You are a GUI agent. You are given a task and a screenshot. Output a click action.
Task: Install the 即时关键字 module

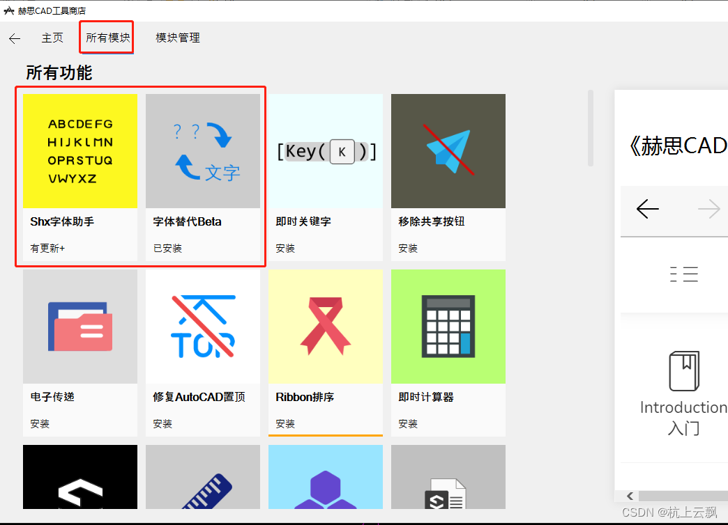285,249
